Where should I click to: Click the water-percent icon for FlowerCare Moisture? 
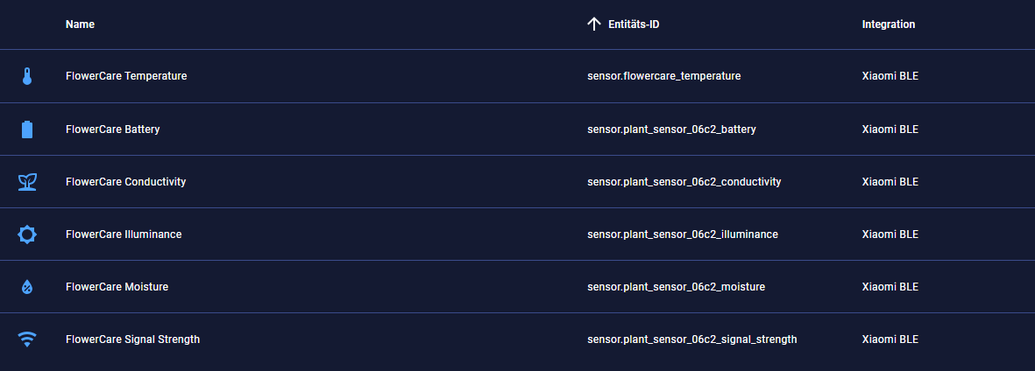(27, 287)
